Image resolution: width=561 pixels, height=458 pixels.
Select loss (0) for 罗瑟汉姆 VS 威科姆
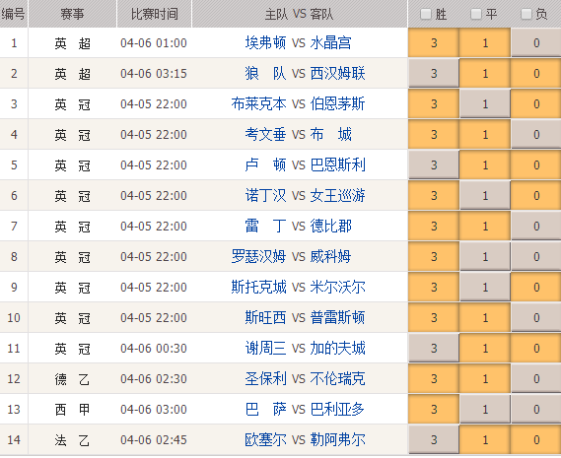click(536, 257)
